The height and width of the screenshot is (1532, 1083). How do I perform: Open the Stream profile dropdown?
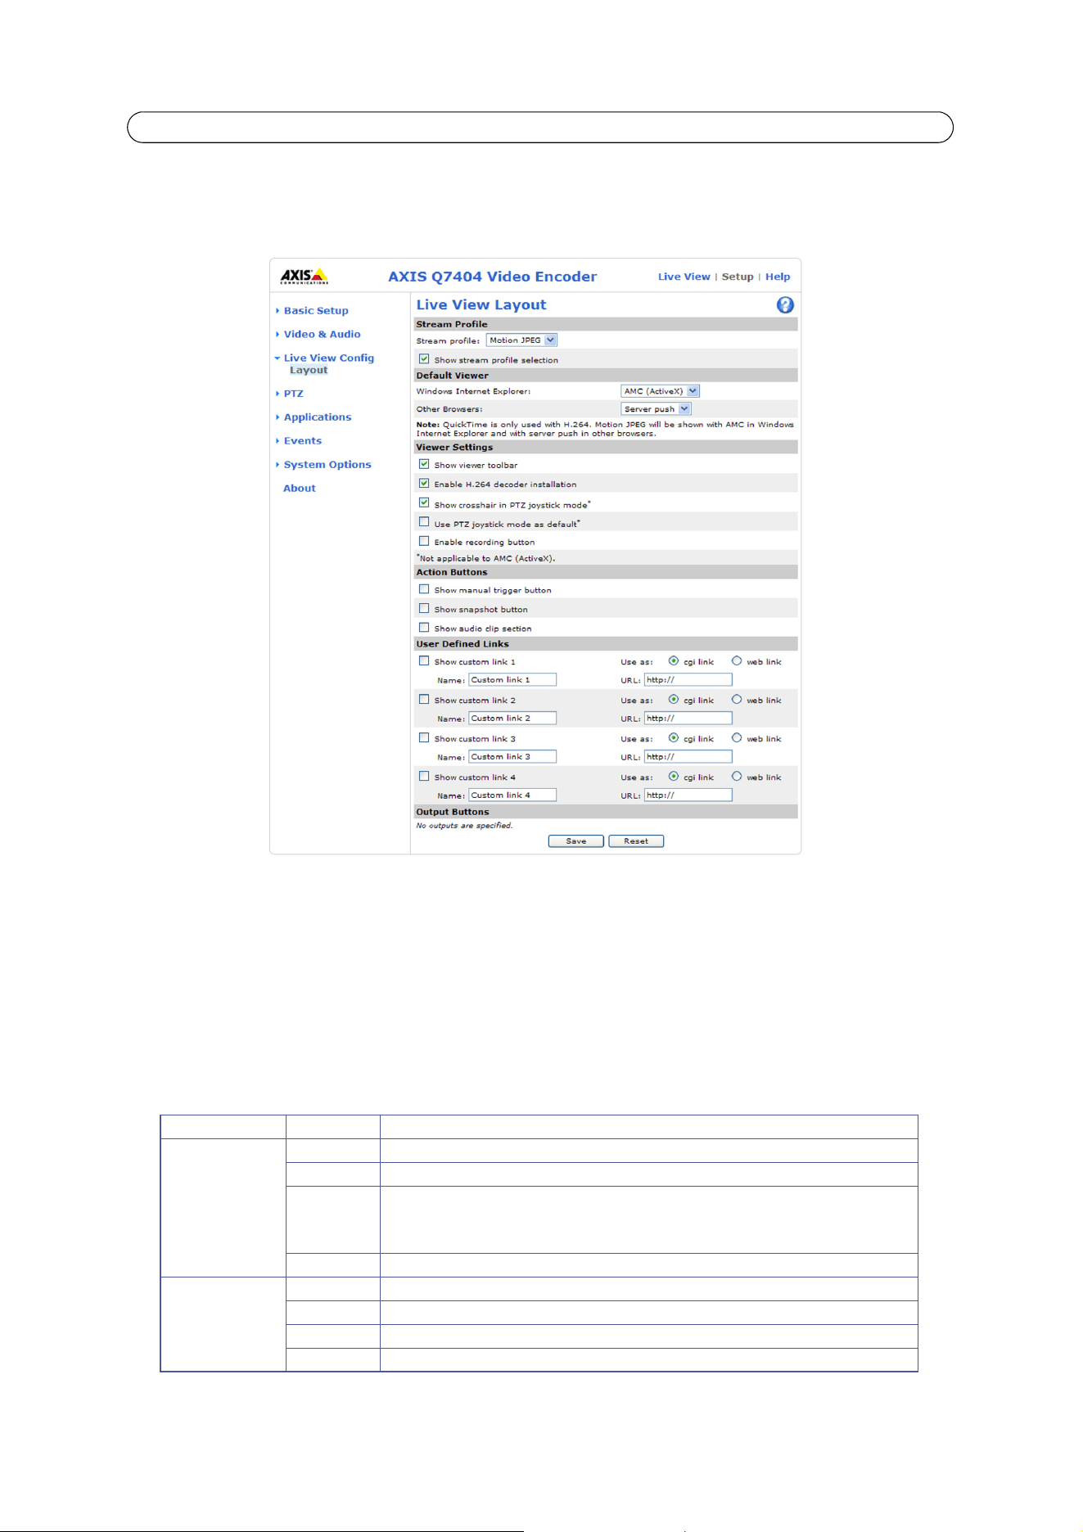coord(521,340)
